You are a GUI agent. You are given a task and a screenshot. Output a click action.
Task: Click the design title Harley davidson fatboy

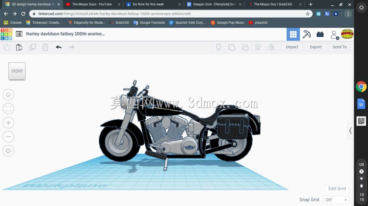(65, 34)
